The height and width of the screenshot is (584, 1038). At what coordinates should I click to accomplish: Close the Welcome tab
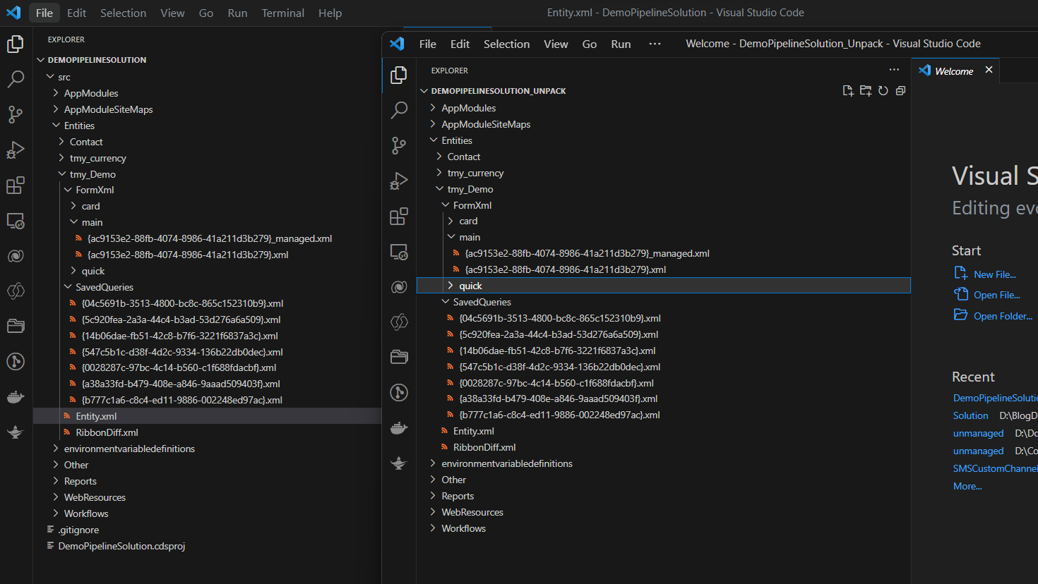click(989, 70)
